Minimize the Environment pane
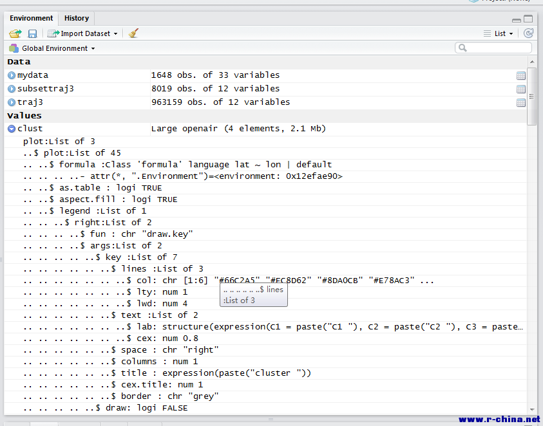This screenshot has height=426, width=543. click(x=517, y=20)
